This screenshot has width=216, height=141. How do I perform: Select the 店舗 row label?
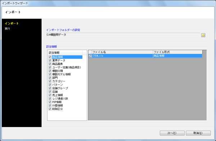click(55, 91)
